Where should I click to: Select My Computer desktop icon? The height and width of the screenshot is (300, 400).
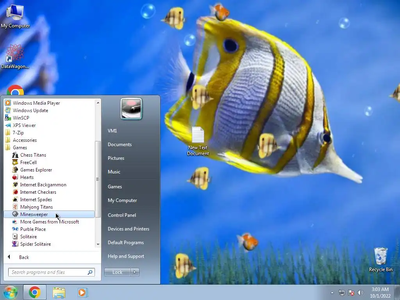point(15,16)
